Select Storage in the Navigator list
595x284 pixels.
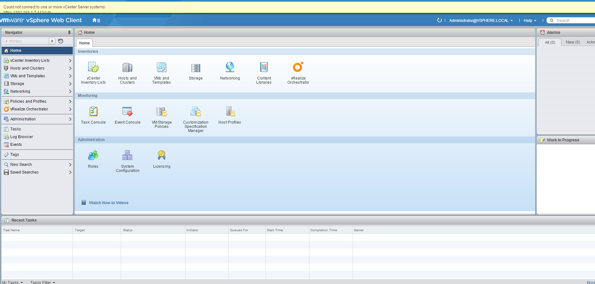(37, 84)
